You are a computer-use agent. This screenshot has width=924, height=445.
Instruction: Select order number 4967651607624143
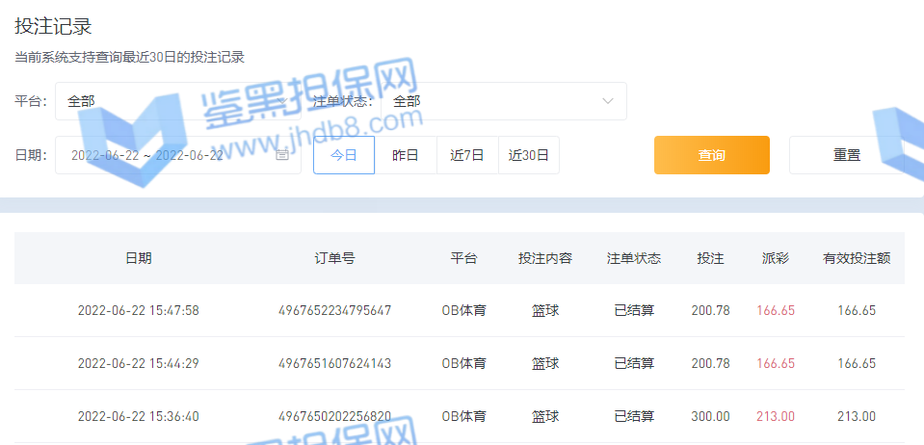pos(334,363)
